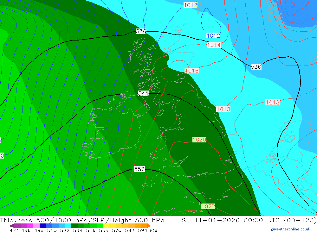
Task: Click the 1020 isobar label
Action: (199, 140)
